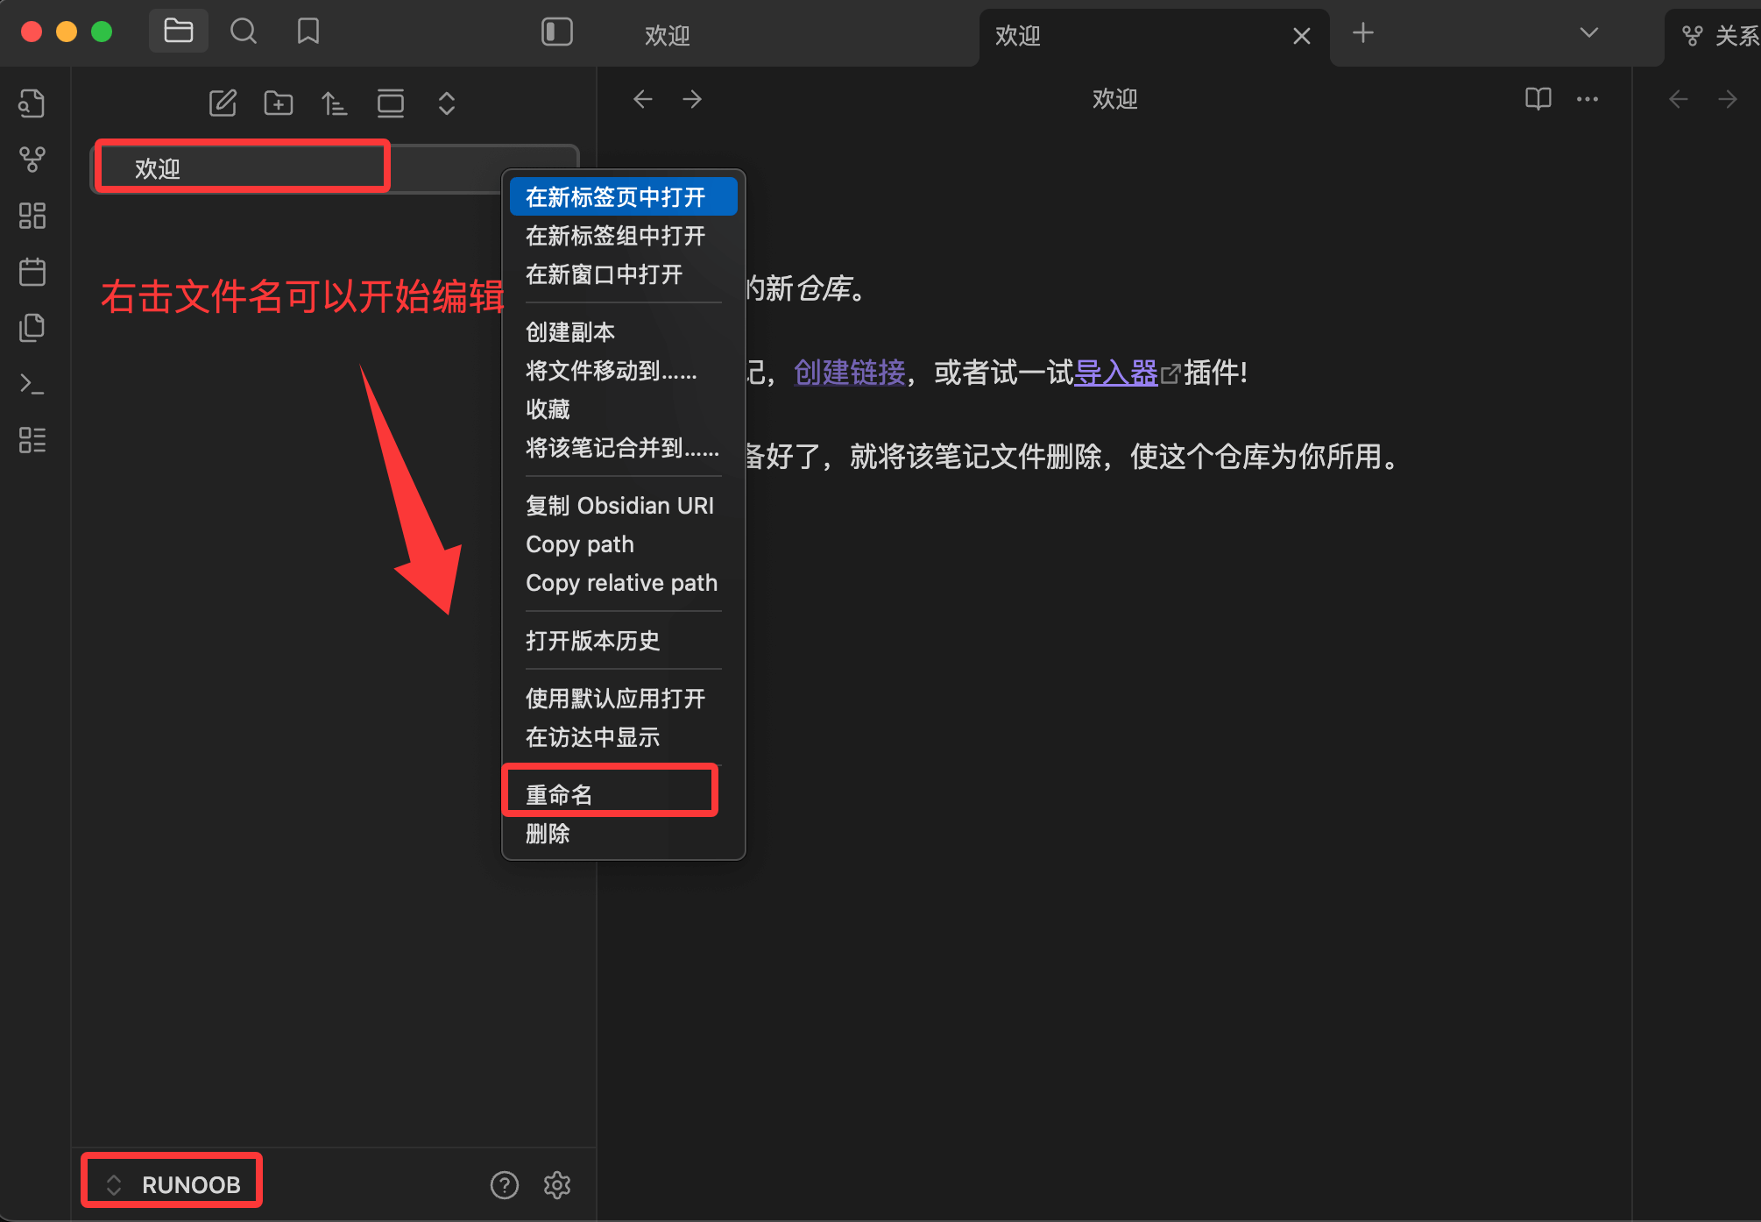Toggle reading view with the book icon
1761x1222 pixels.
tap(1538, 98)
